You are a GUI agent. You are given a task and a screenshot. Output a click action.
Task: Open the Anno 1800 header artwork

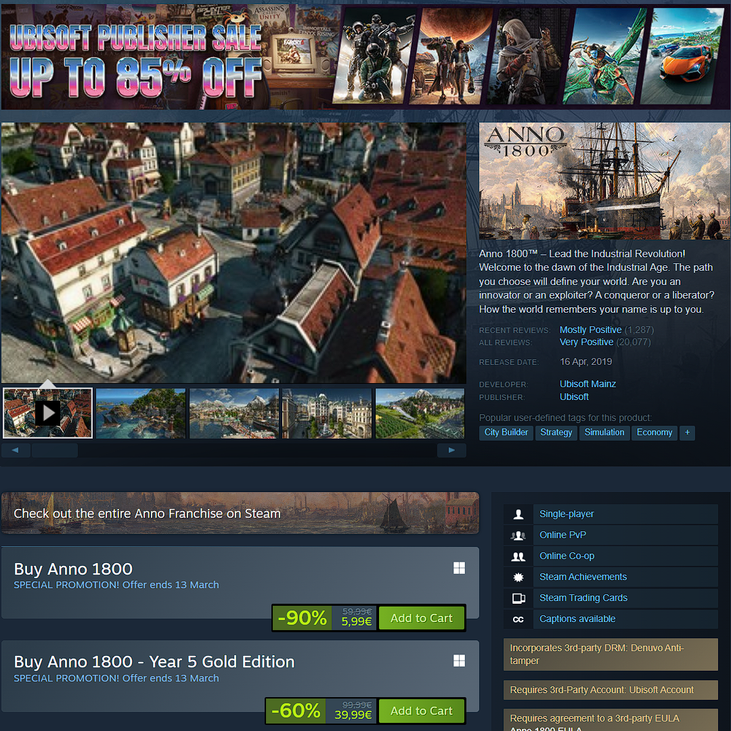coord(604,181)
